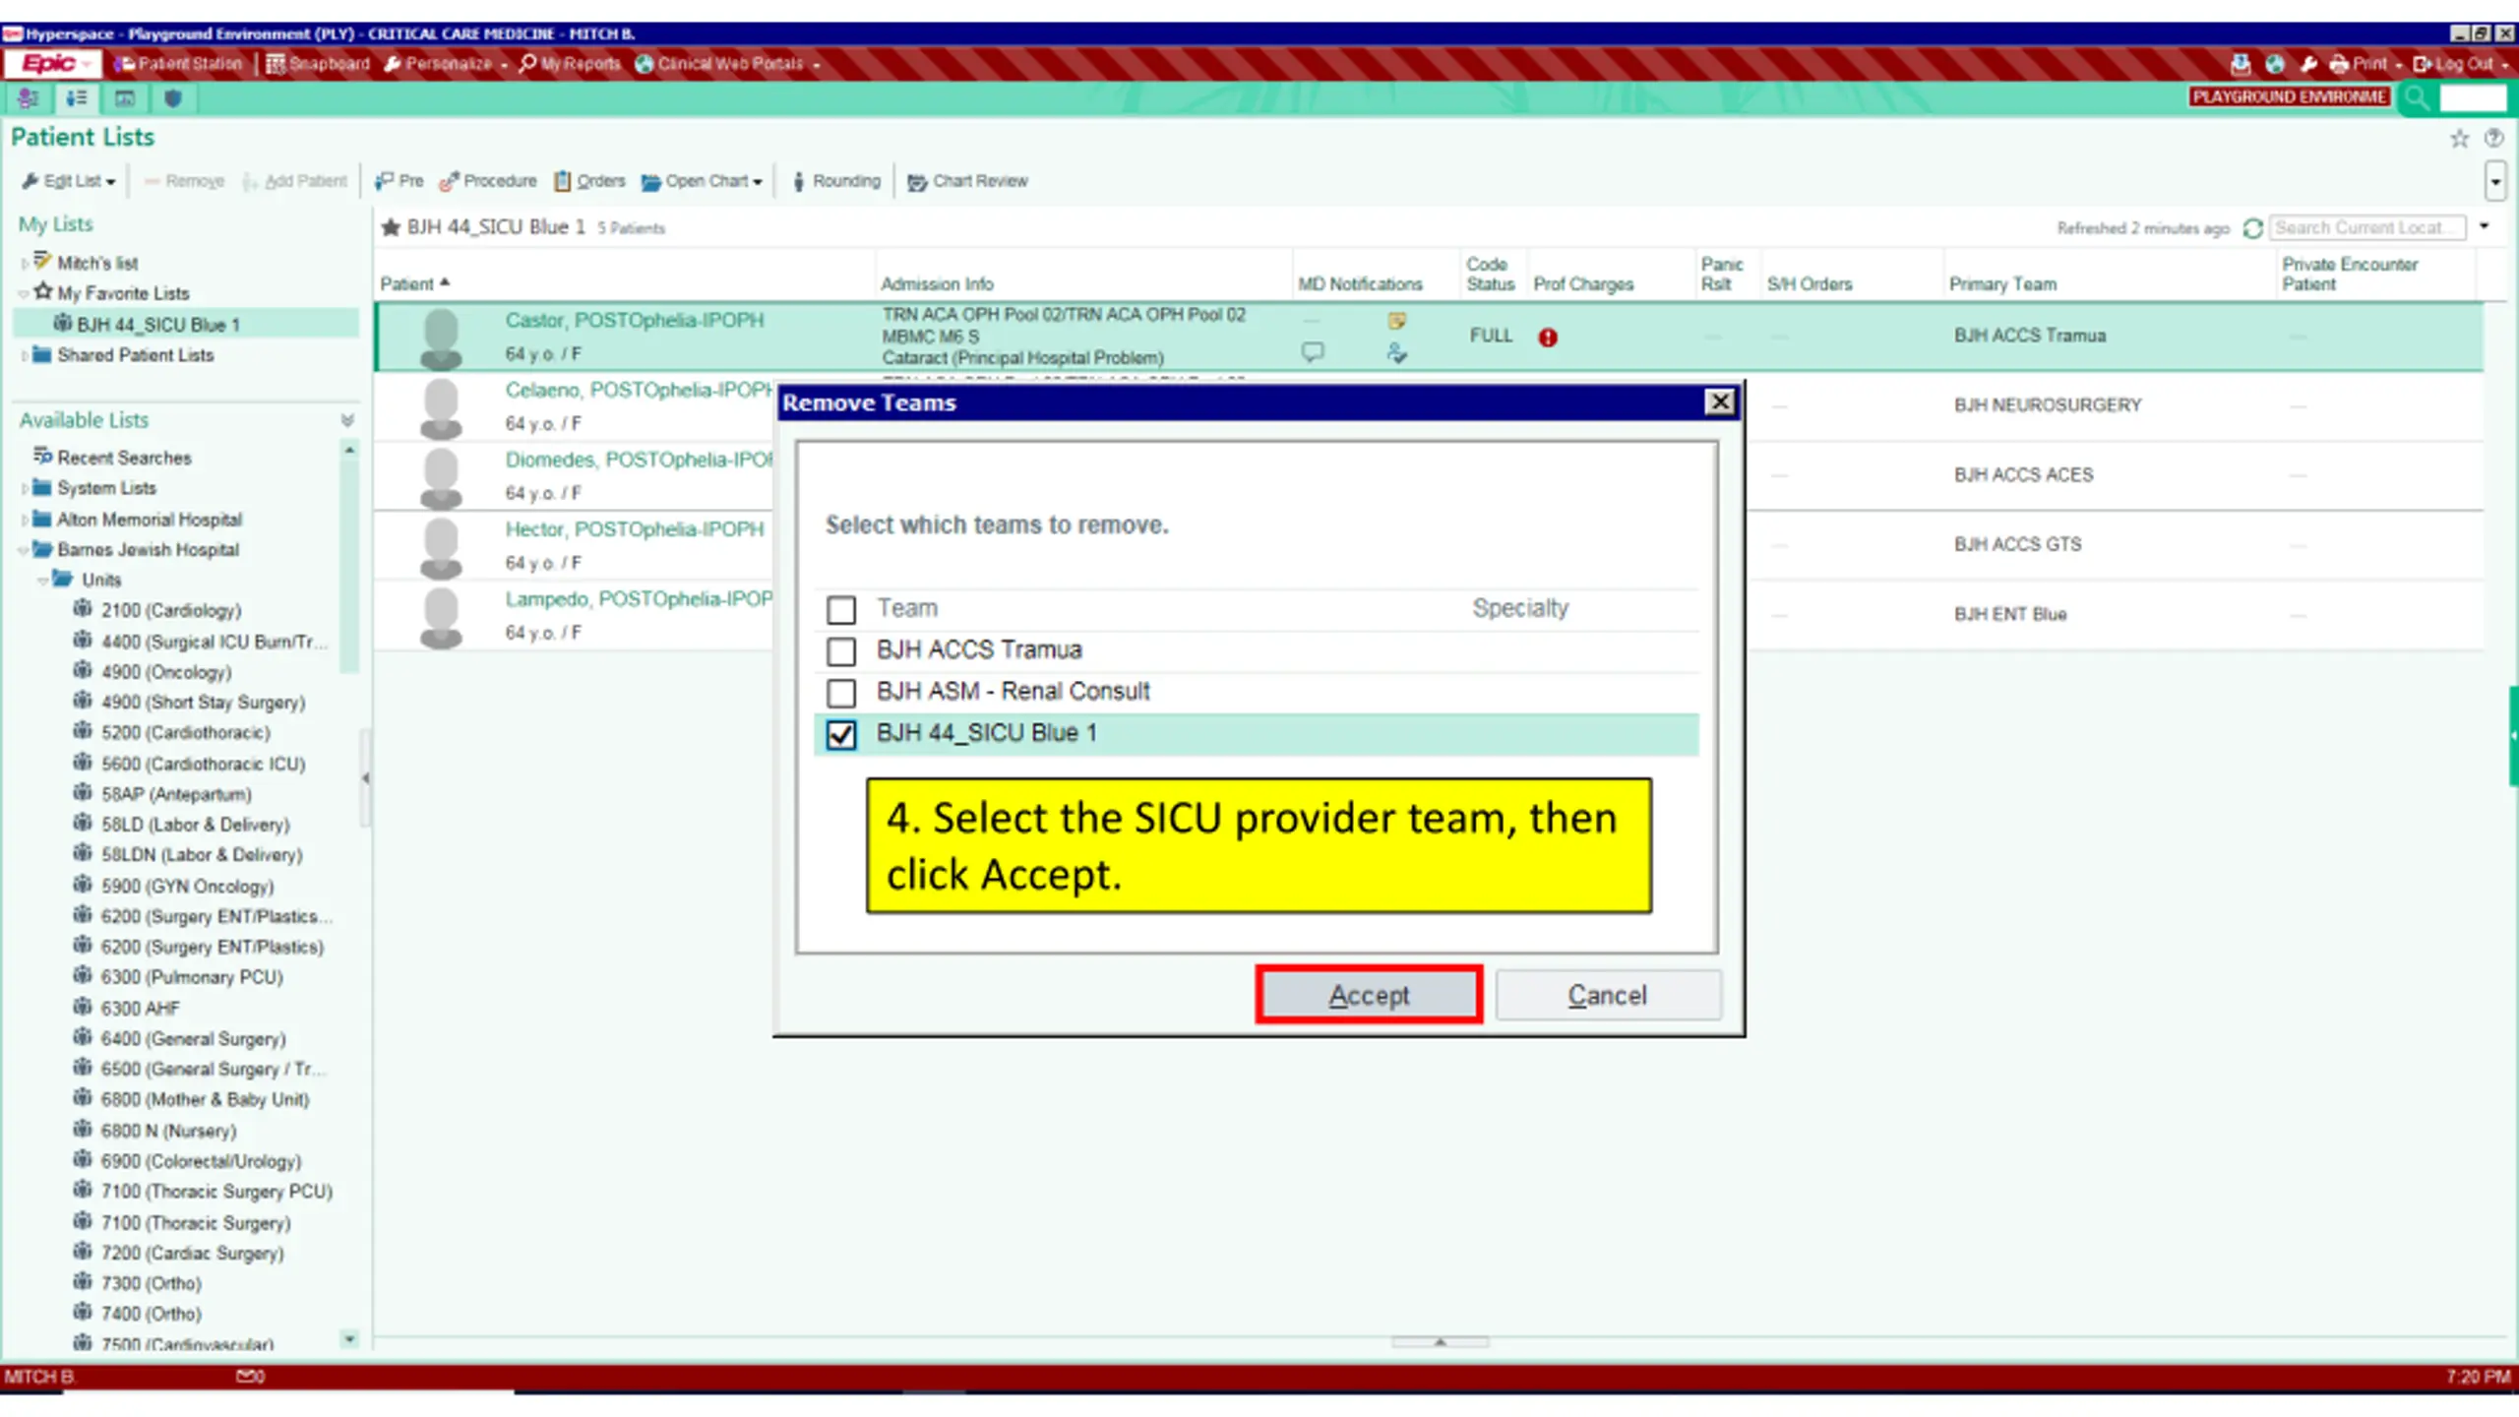Click the Chart Review toolbar button

tap(967, 181)
